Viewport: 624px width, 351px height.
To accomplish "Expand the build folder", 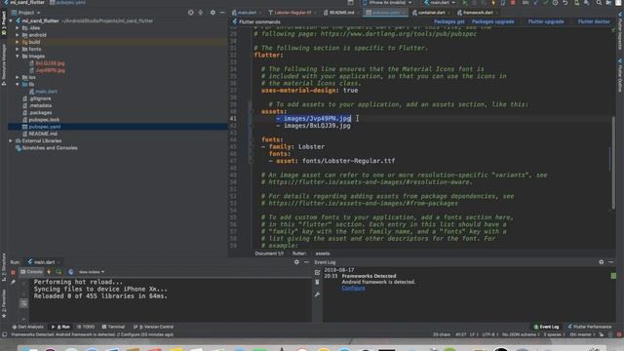I will point(18,42).
